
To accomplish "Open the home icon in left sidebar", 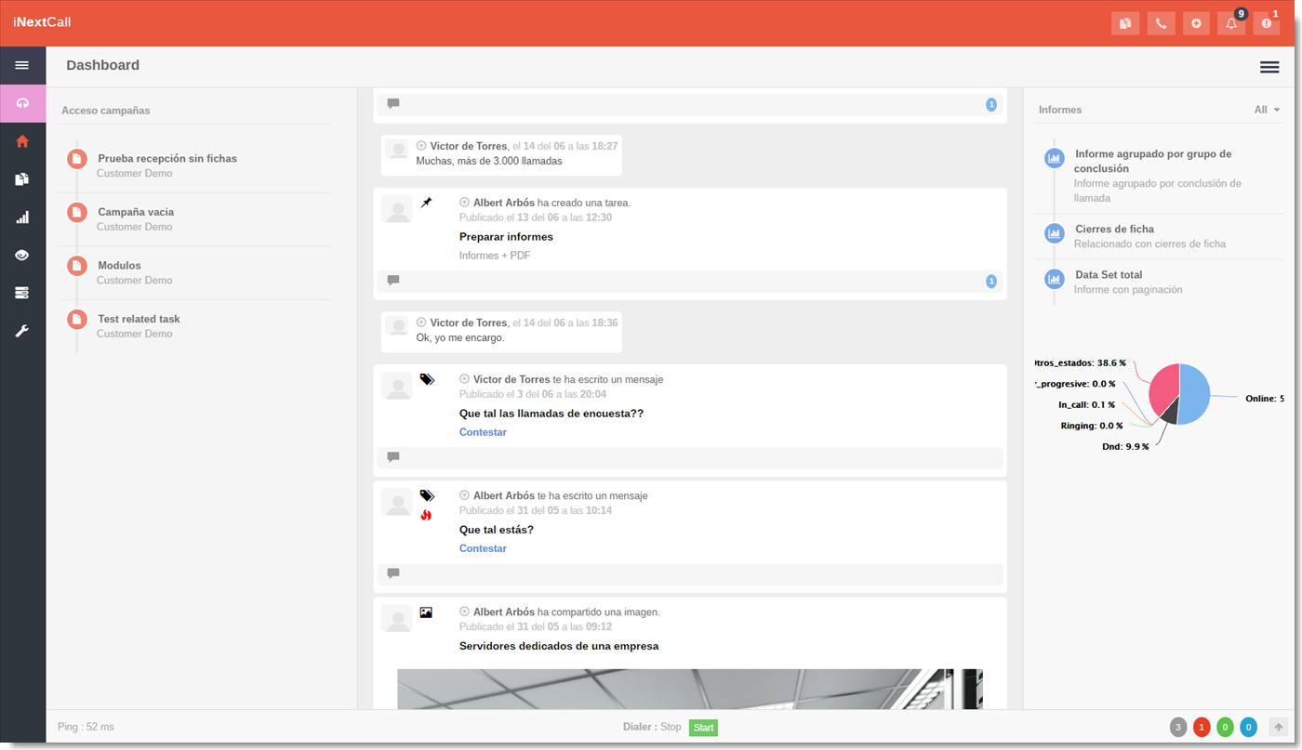I will pos(22,141).
